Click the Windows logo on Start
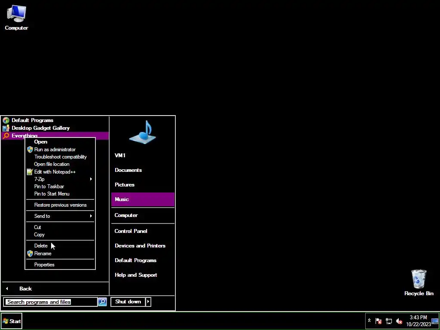Image resolution: width=440 pixels, height=330 pixels. click(5, 321)
